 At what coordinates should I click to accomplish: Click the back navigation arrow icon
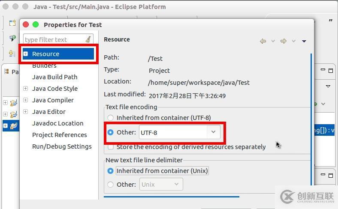(263, 41)
